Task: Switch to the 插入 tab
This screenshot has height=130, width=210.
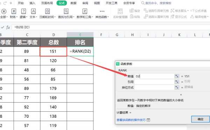Action: (32, 3)
